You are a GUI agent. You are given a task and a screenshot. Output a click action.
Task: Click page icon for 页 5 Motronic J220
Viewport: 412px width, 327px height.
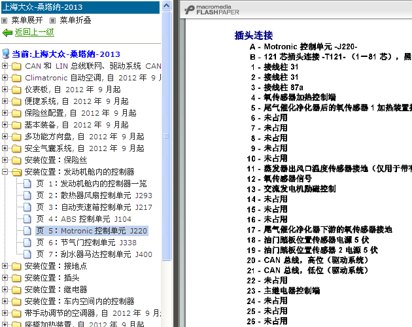(27, 231)
